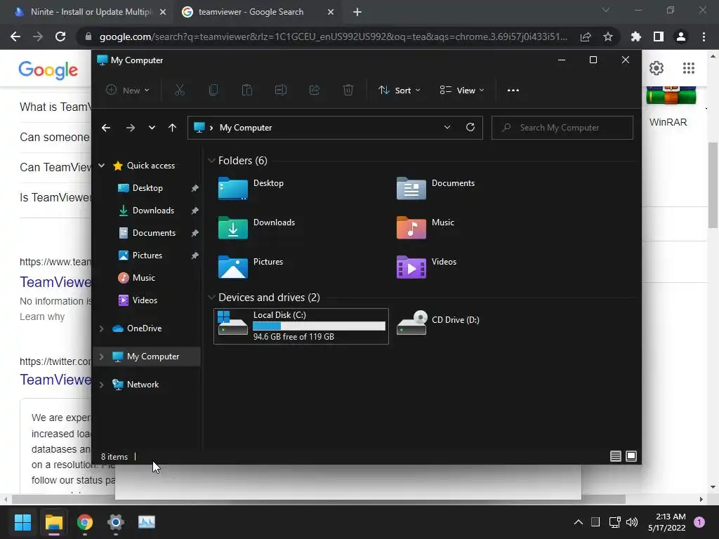
Task: Click the Delete trash icon in Explorer toolbar
Action: tap(348, 91)
